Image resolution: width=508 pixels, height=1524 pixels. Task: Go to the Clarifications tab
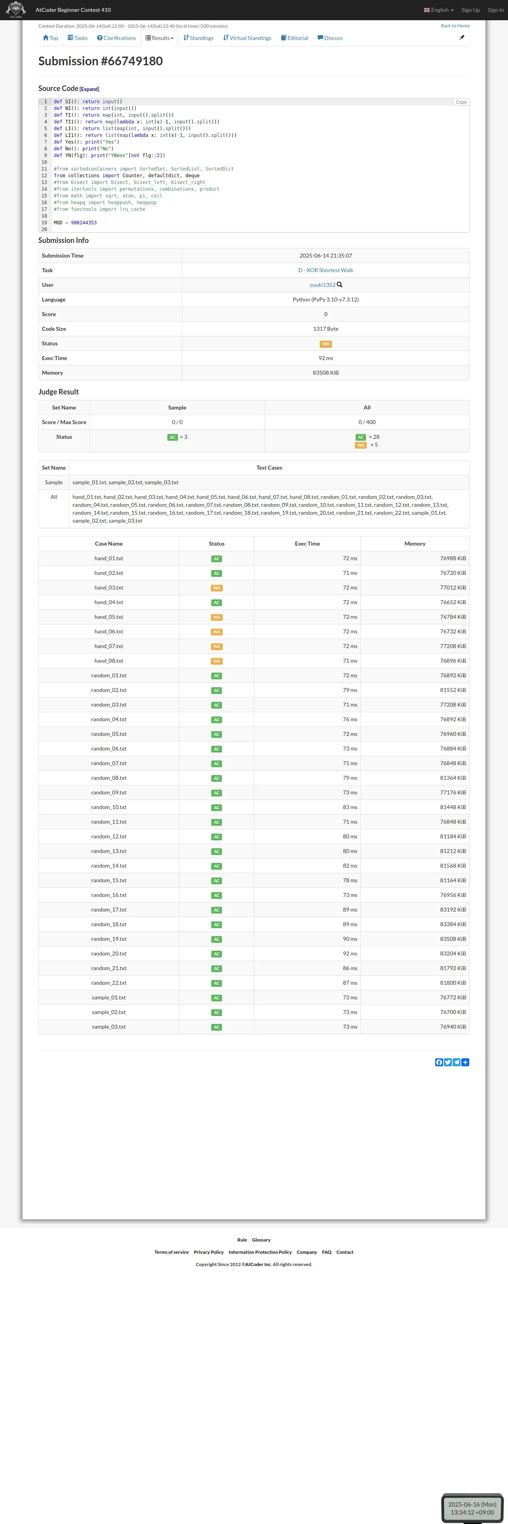[116, 38]
